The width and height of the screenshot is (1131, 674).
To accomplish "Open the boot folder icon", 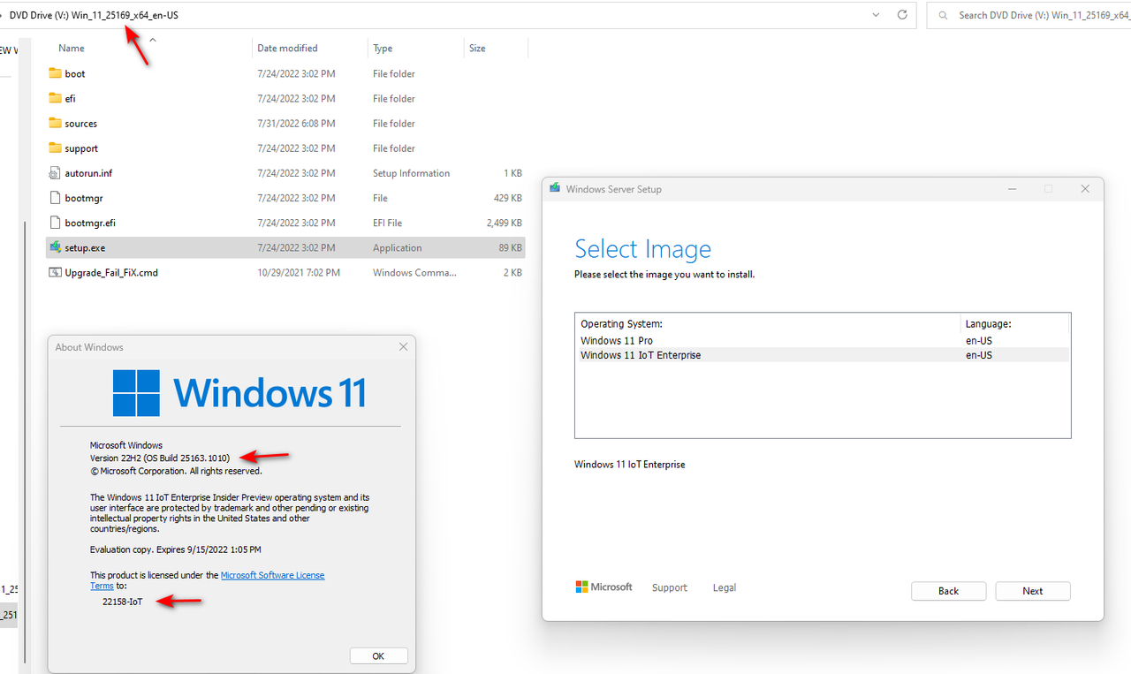I will pyautogui.click(x=55, y=73).
